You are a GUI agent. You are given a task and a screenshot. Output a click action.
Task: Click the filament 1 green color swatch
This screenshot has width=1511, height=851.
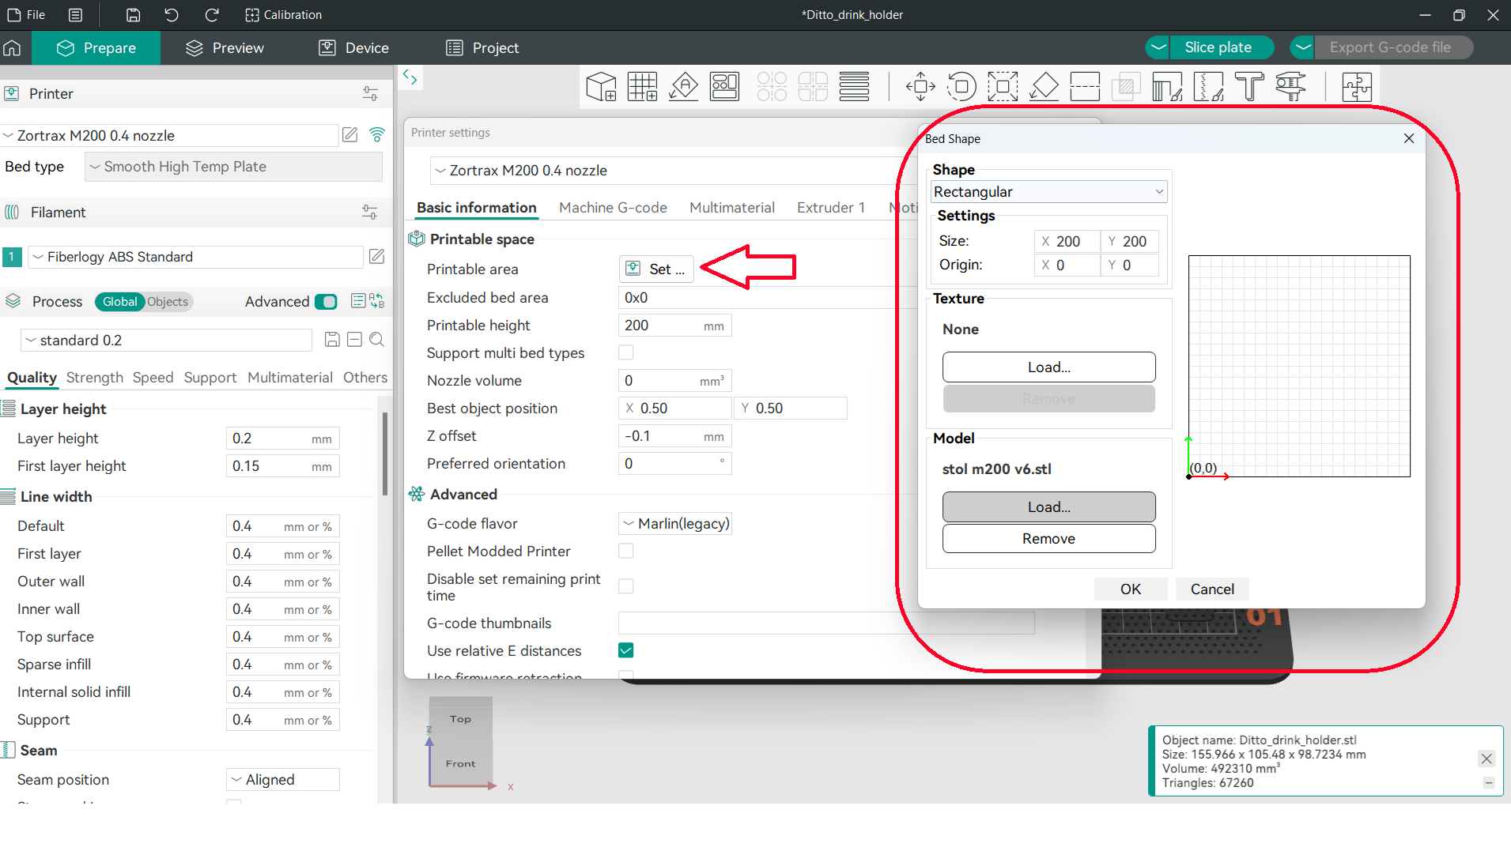pyautogui.click(x=12, y=257)
